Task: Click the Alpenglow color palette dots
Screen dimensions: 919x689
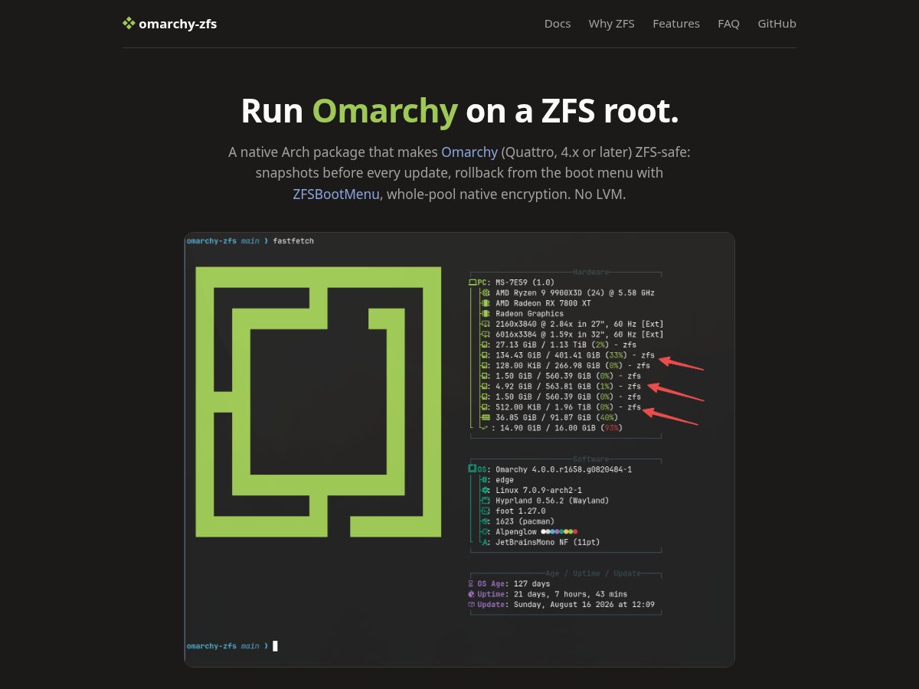Action: tap(559, 531)
